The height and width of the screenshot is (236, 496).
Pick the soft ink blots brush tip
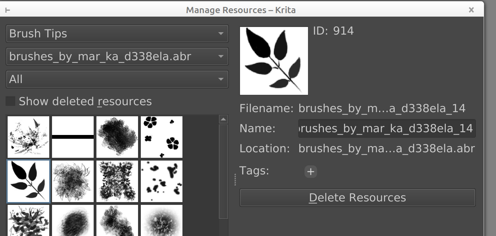coord(162,181)
